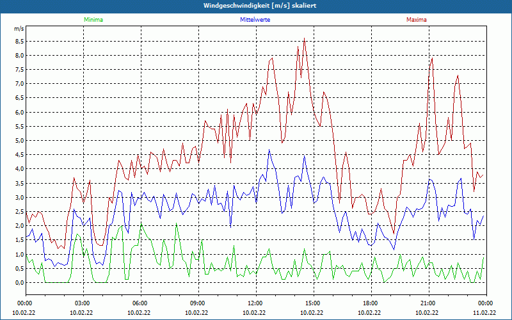
Task: Click the 03:00 time label
Action: 83,303
